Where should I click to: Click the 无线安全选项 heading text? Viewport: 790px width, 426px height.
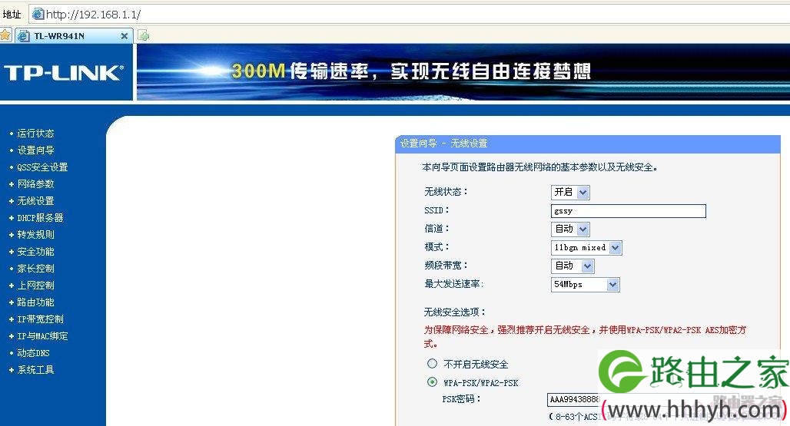click(x=454, y=312)
